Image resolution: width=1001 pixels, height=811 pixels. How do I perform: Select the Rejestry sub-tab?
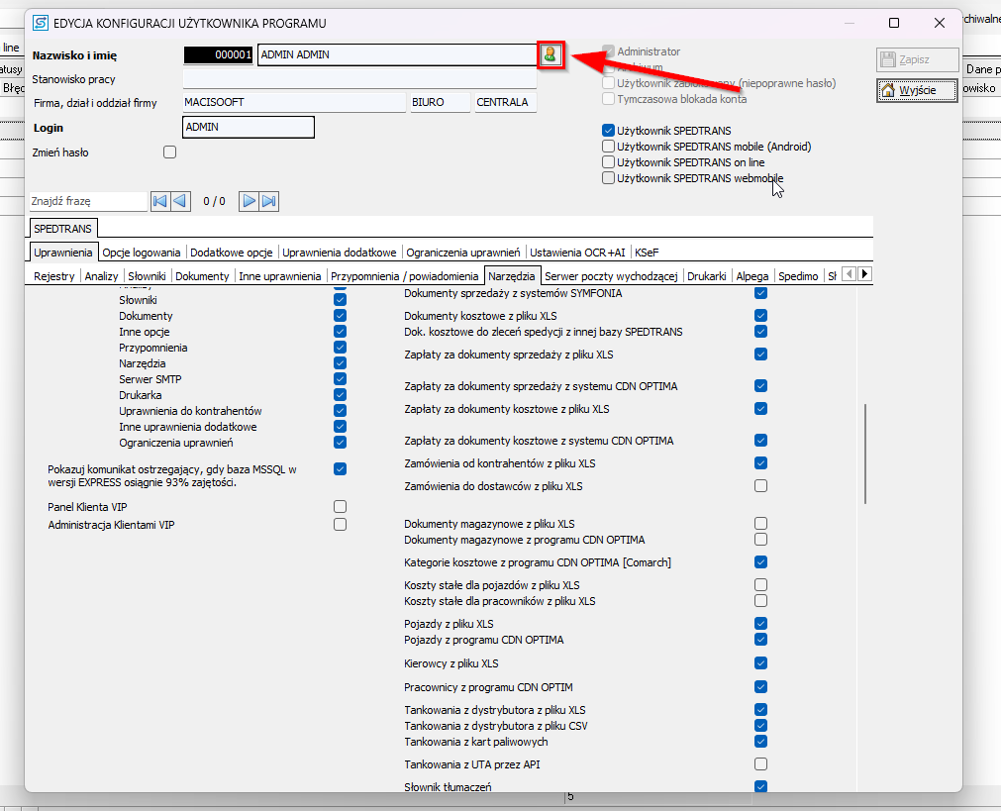(54, 276)
